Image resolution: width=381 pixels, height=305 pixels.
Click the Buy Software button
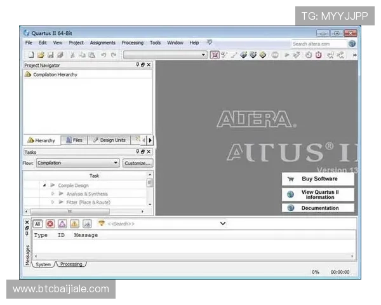[318, 179]
